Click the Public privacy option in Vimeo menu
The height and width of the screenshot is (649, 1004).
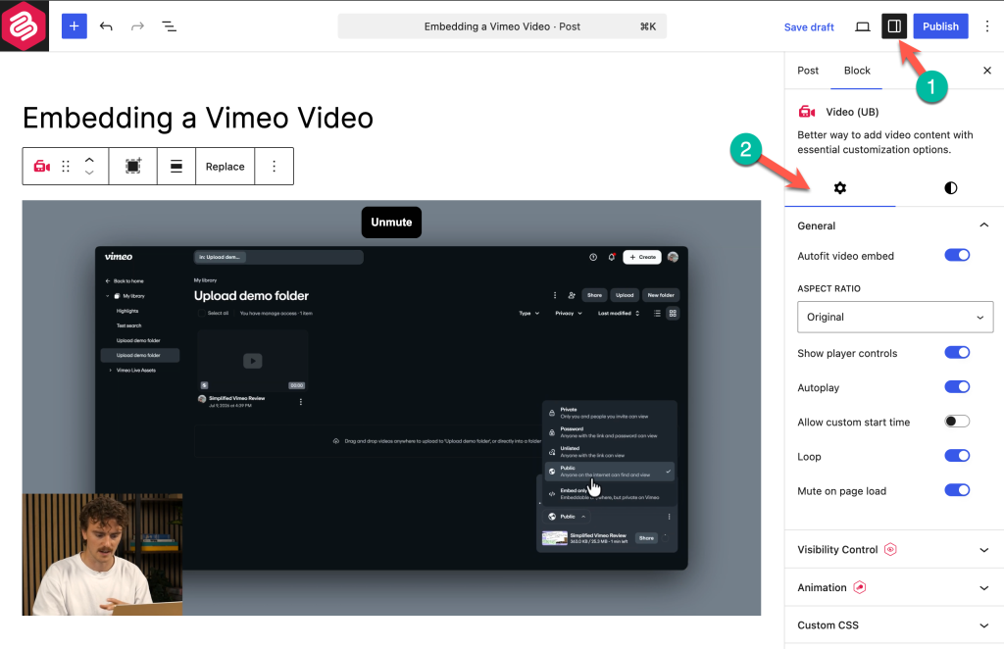609,472
